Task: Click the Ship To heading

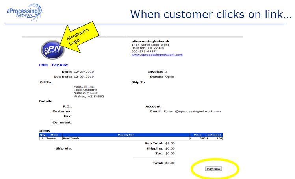Action: pos(138,82)
